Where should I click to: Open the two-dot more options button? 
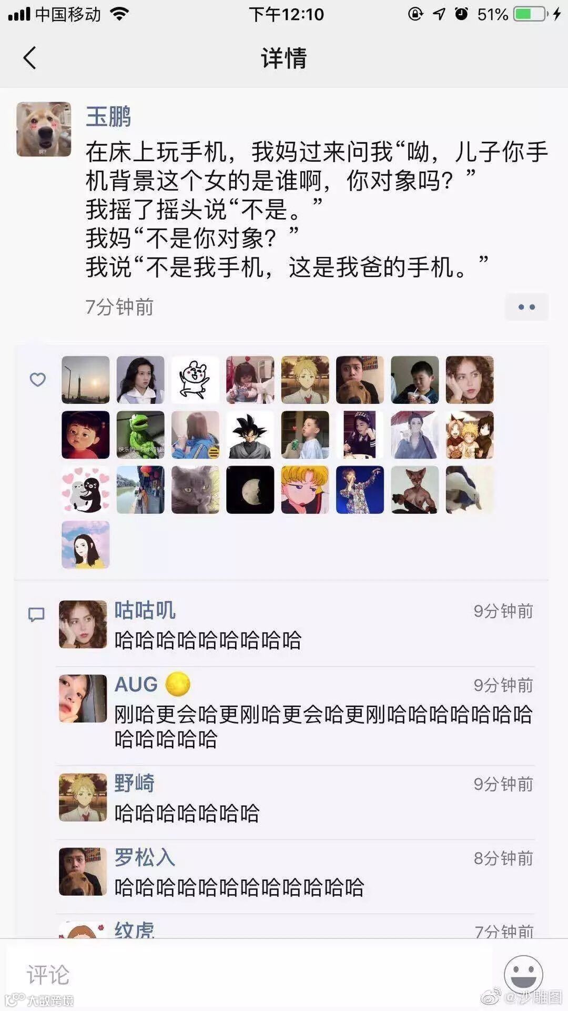(x=526, y=307)
